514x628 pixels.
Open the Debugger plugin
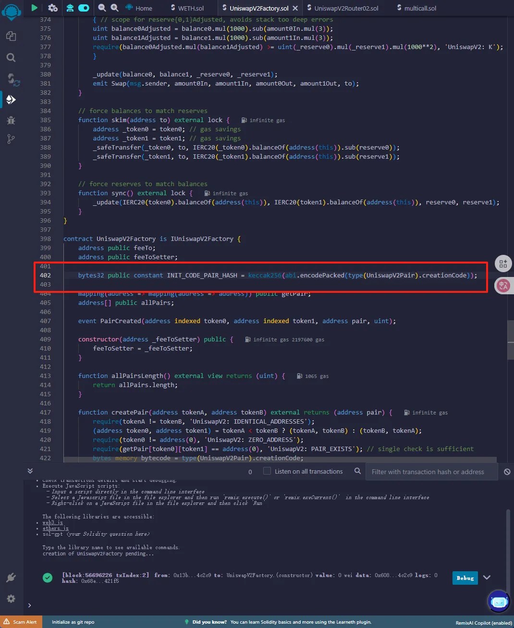[11, 120]
